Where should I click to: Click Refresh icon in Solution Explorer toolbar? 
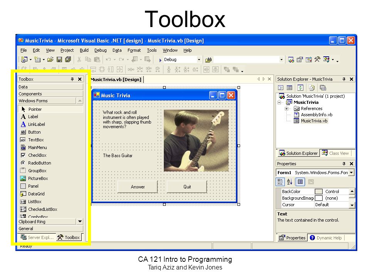pyautogui.click(x=300, y=88)
